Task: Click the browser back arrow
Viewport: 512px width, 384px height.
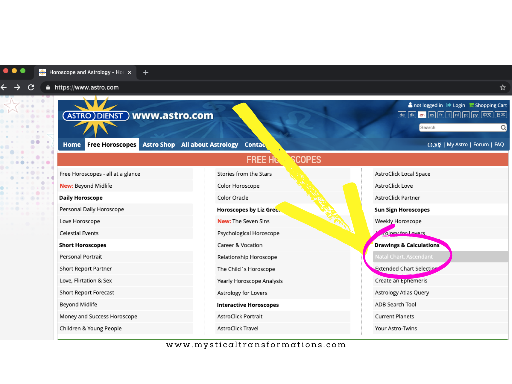Action: click(x=4, y=87)
